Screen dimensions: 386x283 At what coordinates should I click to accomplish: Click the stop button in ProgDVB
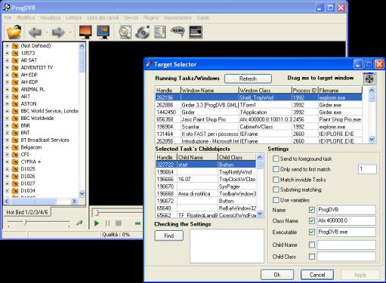pos(119,223)
